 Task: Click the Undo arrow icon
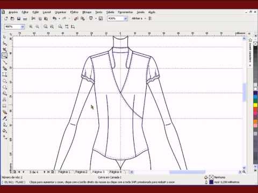click(x=54, y=18)
